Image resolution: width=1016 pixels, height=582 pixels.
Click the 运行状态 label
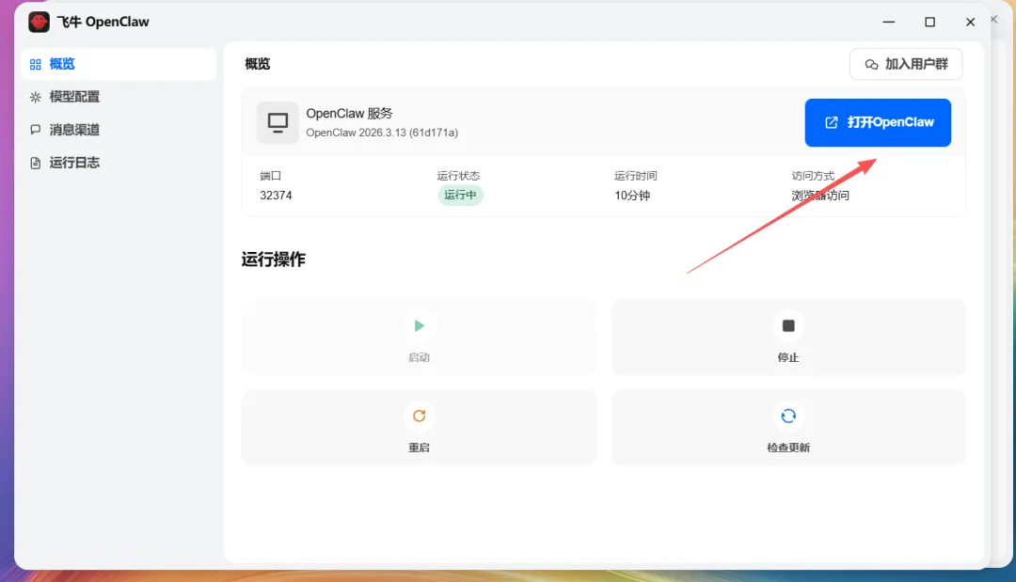pyautogui.click(x=458, y=176)
